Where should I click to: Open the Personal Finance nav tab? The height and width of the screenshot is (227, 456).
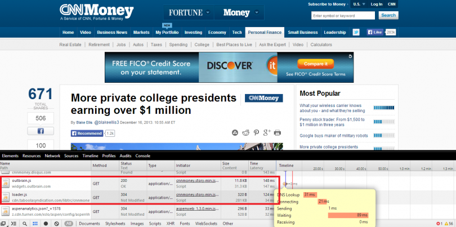(265, 32)
